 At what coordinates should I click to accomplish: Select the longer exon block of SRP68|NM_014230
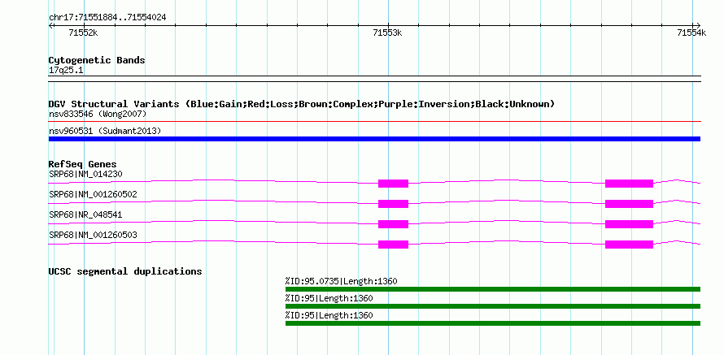(x=630, y=184)
